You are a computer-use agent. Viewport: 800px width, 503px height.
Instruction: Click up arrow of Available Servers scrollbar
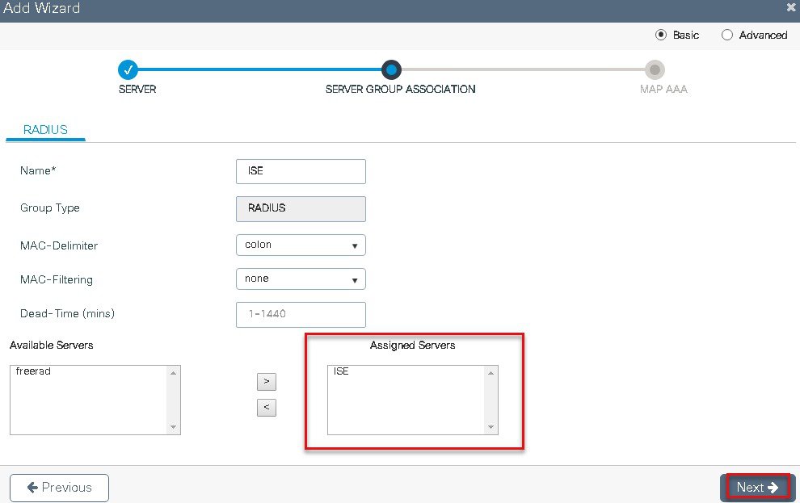click(x=174, y=373)
